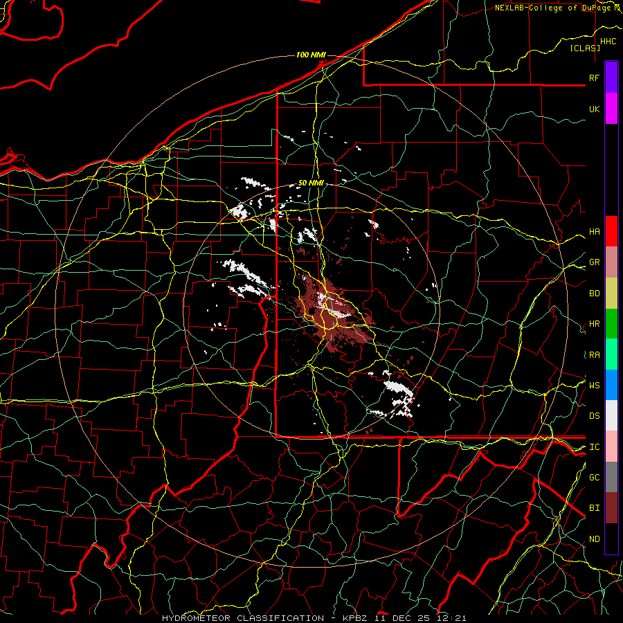The height and width of the screenshot is (623, 623).
Task: Choose the GC gray legend swatch
Action: point(611,477)
